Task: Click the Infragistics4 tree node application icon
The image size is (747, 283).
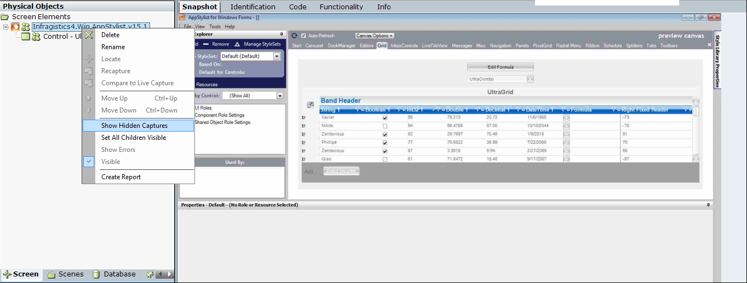Action: 15,27
